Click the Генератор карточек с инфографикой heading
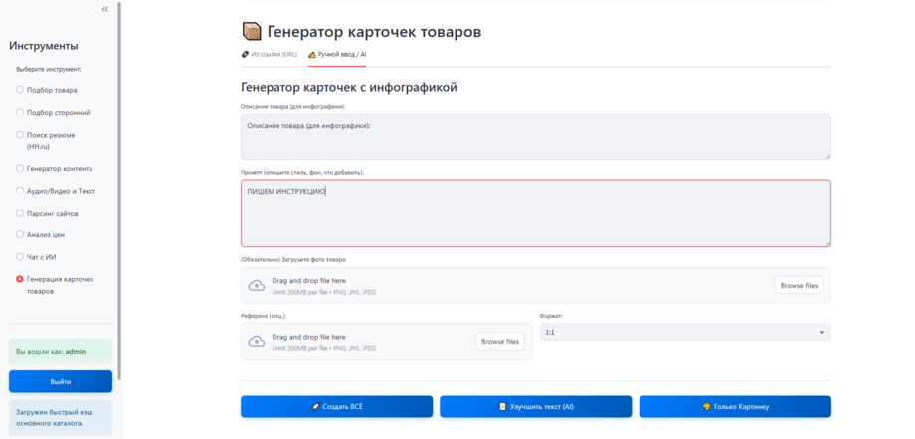This screenshot has height=439, width=915. click(349, 88)
